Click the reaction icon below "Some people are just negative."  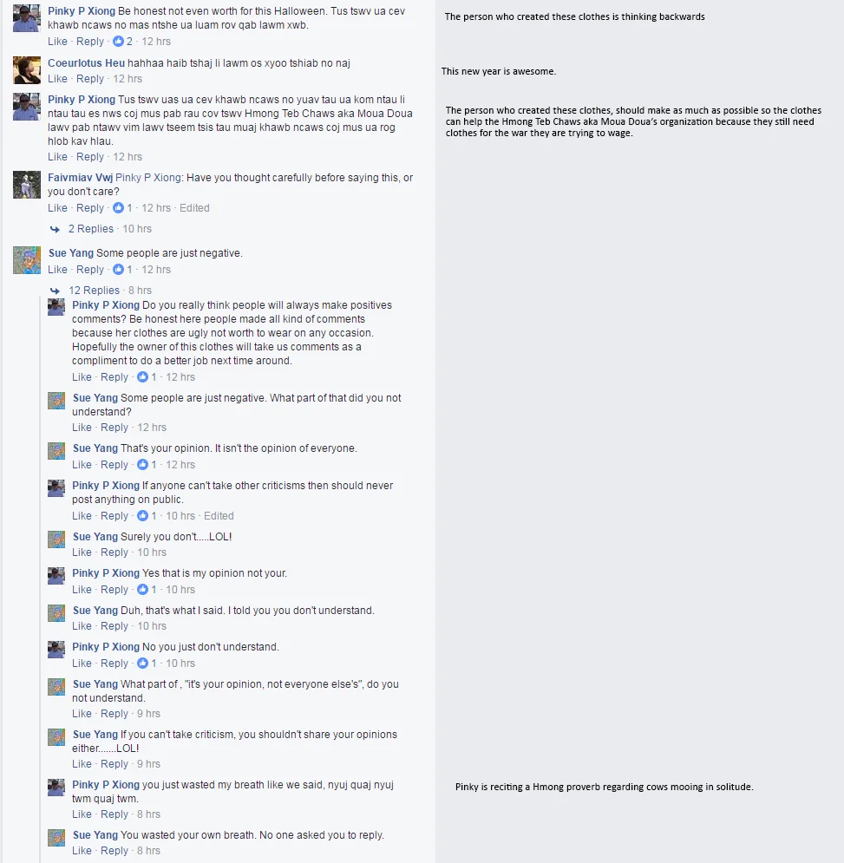[x=118, y=270]
